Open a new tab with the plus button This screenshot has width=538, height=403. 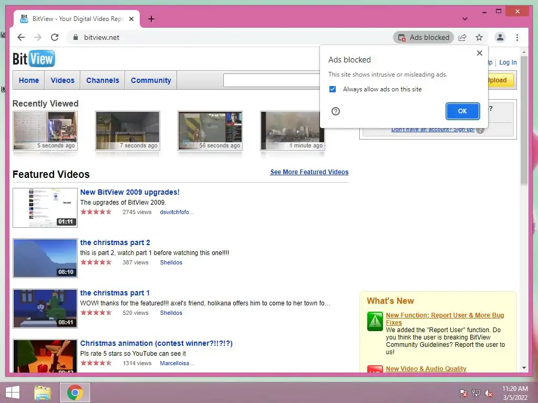[x=151, y=19]
